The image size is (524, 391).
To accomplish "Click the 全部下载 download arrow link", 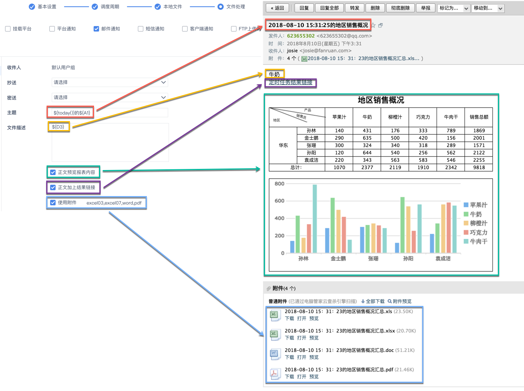I will pos(373,301).
